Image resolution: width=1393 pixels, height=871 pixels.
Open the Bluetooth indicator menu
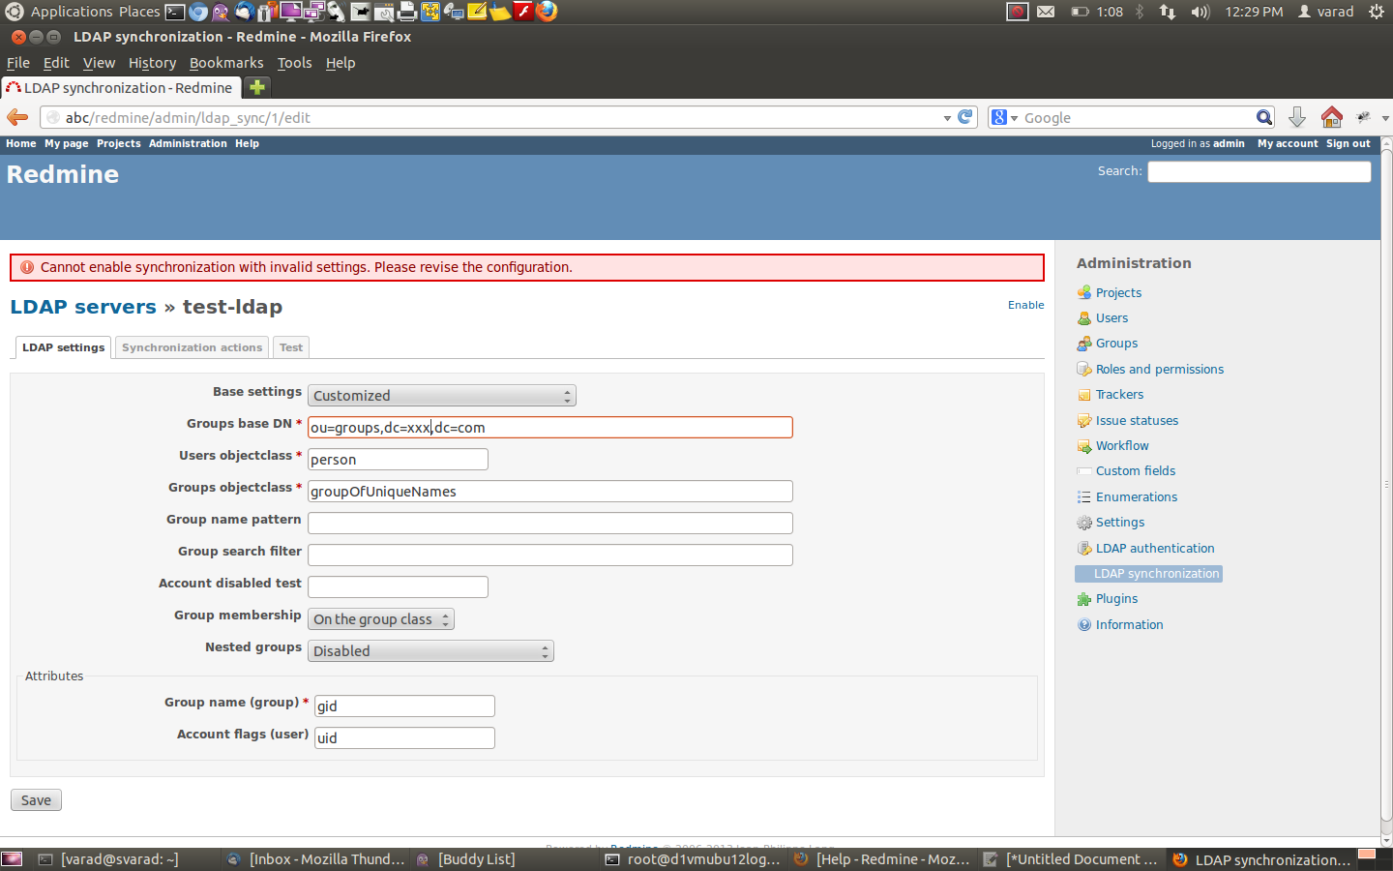pyautogui.click(x=1140, y=12)
